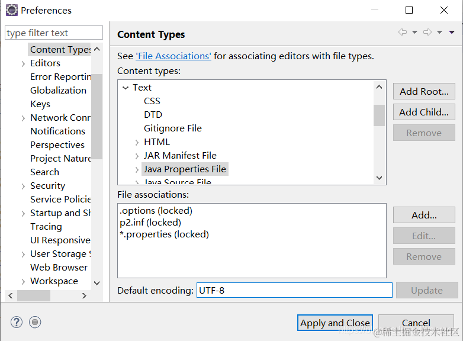Open the view menu triangle icon
Viewport: 463px width, 341px height.
coord(452,33)
